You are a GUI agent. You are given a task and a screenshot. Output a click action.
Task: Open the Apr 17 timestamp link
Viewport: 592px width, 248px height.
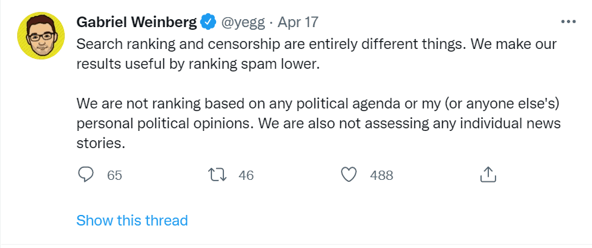coord(298,22)
